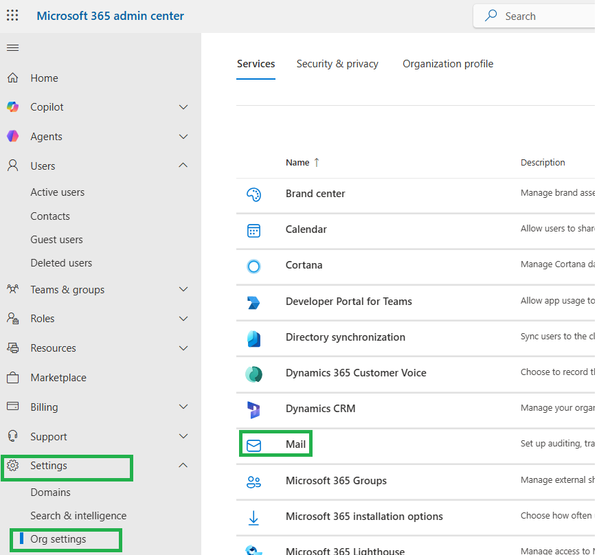Click the Copilot logo icon

click(x=12, y=107)
